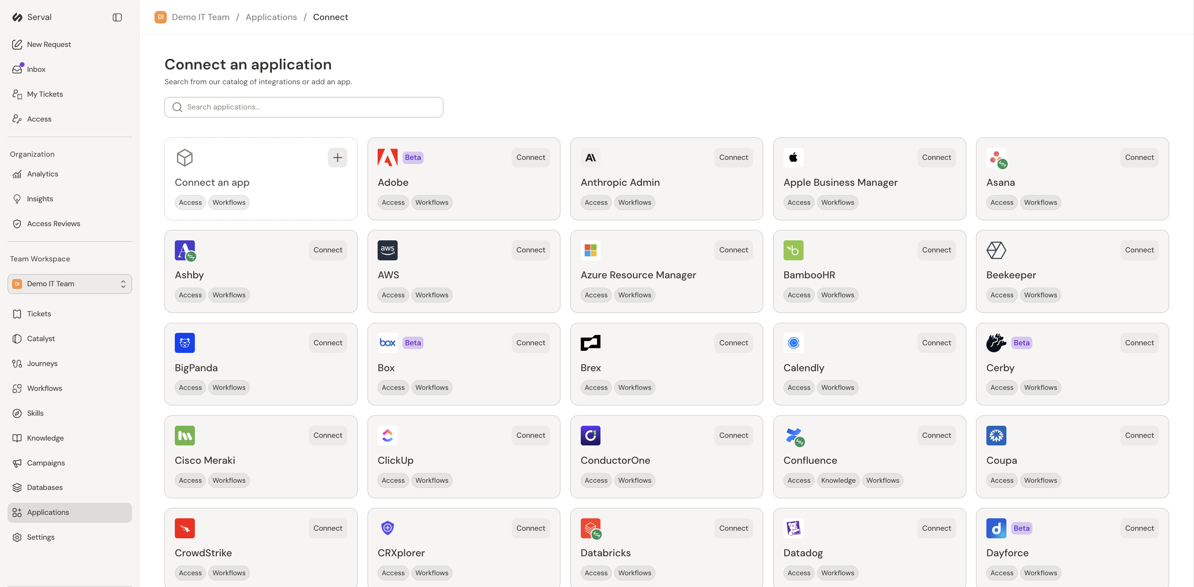Click Applications breadcrumb link
Screen dimensions: 1194x587
tap(271, 17)
